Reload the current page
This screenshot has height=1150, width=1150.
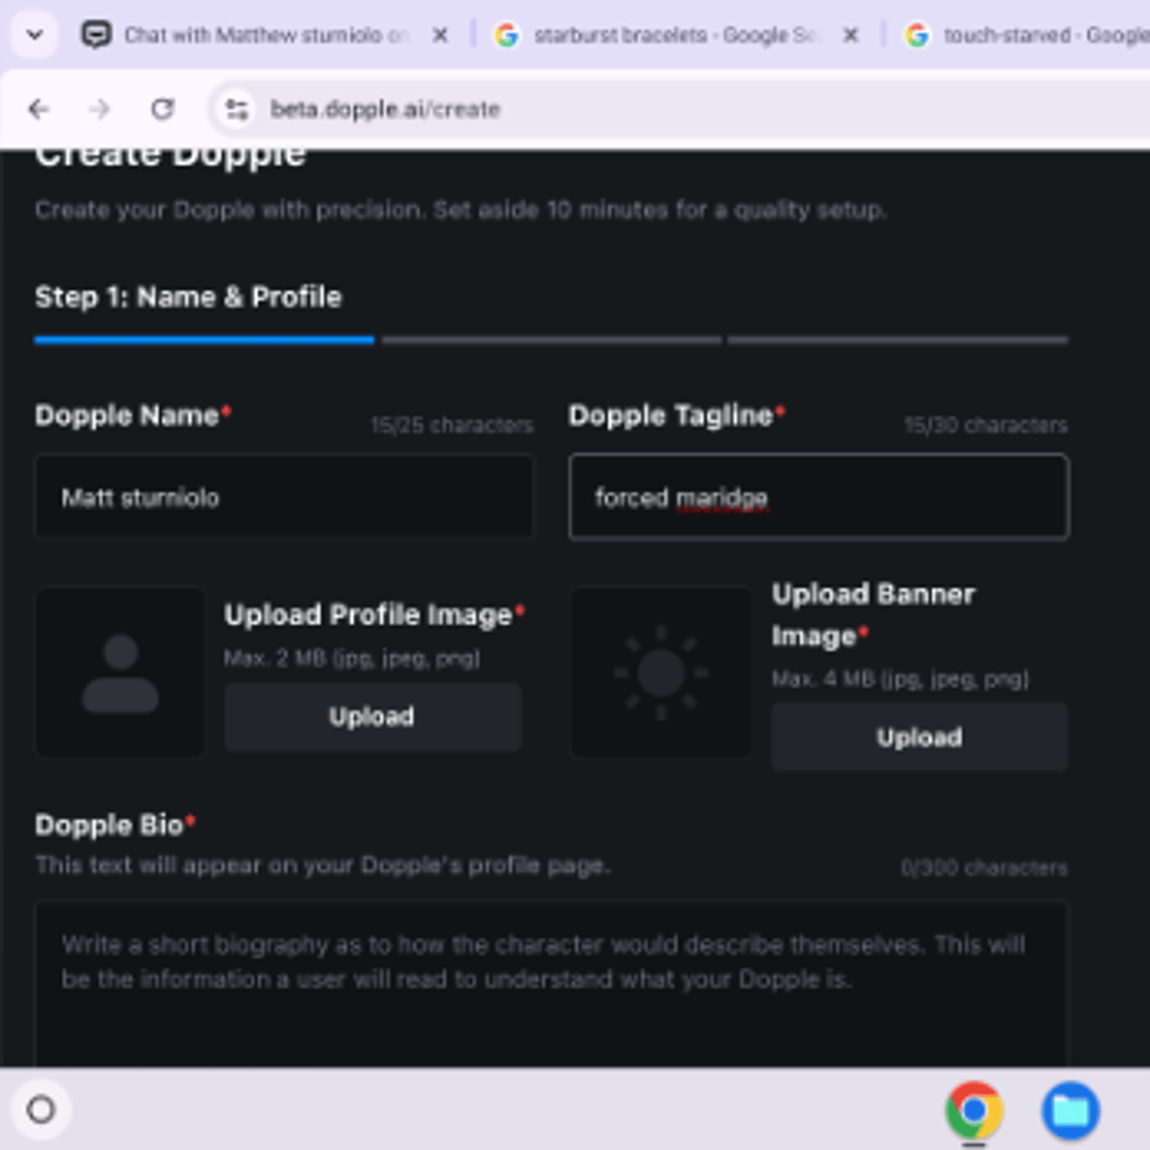[x=163, y=109]
